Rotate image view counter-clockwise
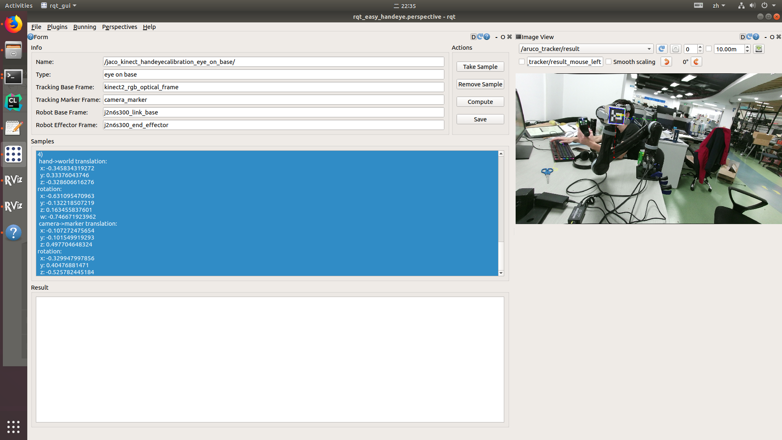This screenshot has width=782, height=440. 666,62
